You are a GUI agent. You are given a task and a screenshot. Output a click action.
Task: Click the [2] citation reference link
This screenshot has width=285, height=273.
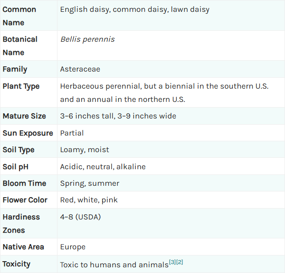pyautogui.click(x=180, y=262)
